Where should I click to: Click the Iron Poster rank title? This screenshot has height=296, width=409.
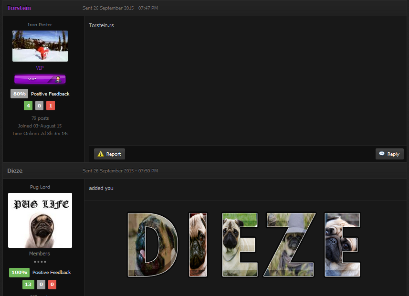(40, 24)
